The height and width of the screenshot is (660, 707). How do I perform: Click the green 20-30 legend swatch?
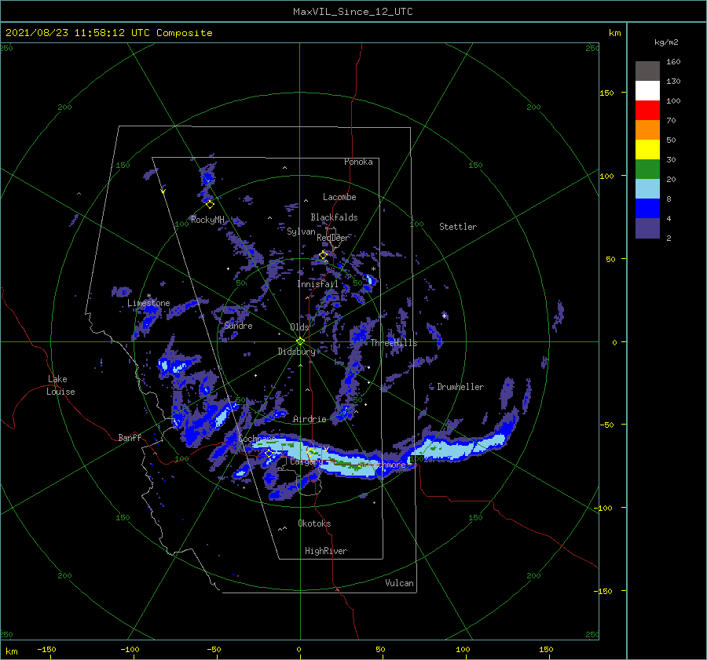pos(647,169)
